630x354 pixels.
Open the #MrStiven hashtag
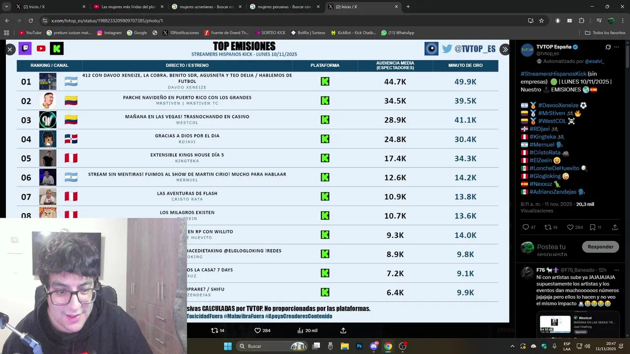552,113
